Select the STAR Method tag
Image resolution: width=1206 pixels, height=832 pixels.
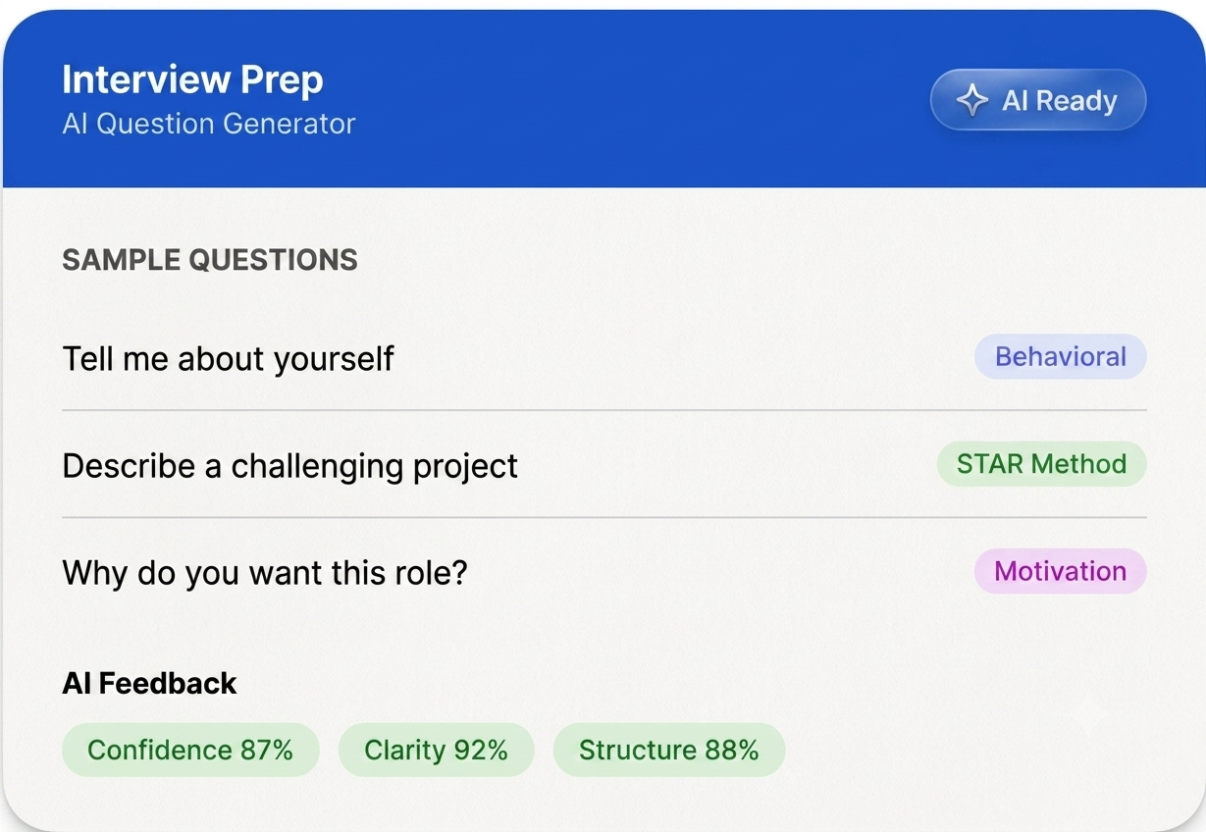tap(1041, 464)
